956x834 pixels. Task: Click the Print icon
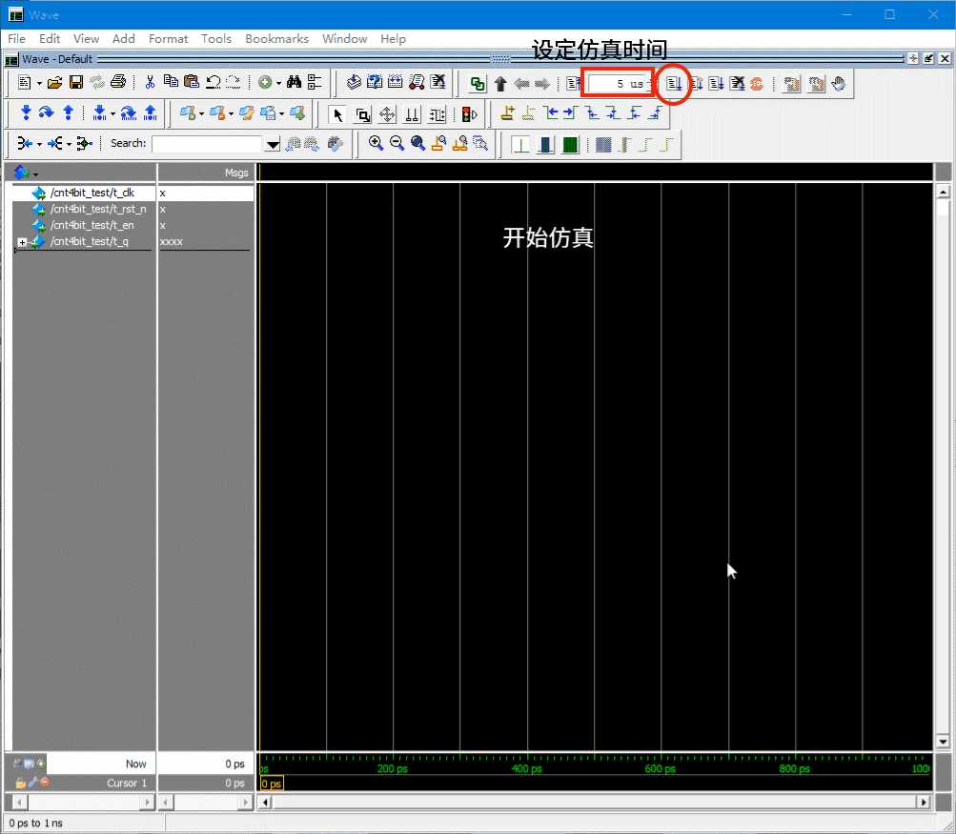119,82
